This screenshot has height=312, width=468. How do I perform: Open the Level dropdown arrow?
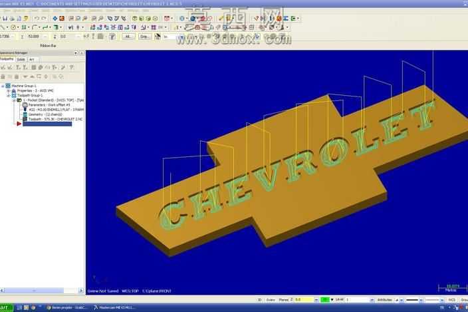tap(372, 300)
